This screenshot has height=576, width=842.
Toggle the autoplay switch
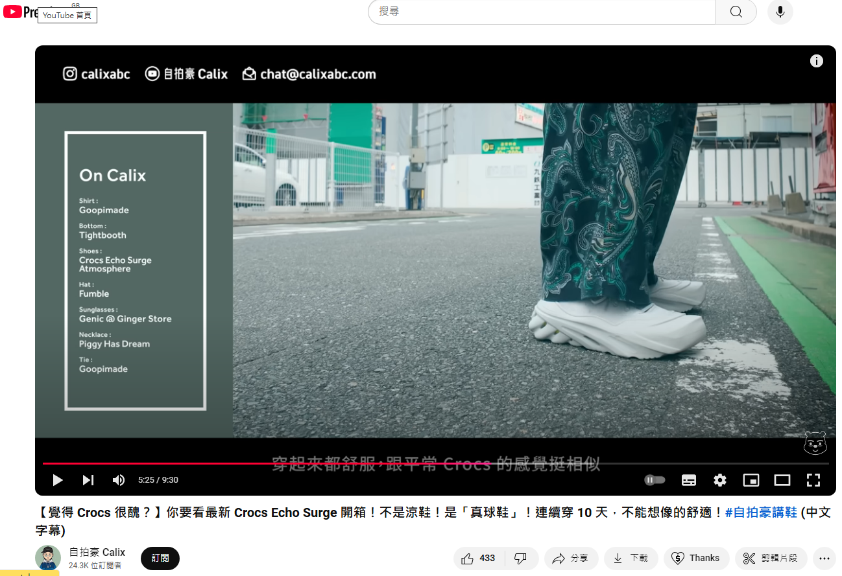pyautogui.click(x=655, y=480)
